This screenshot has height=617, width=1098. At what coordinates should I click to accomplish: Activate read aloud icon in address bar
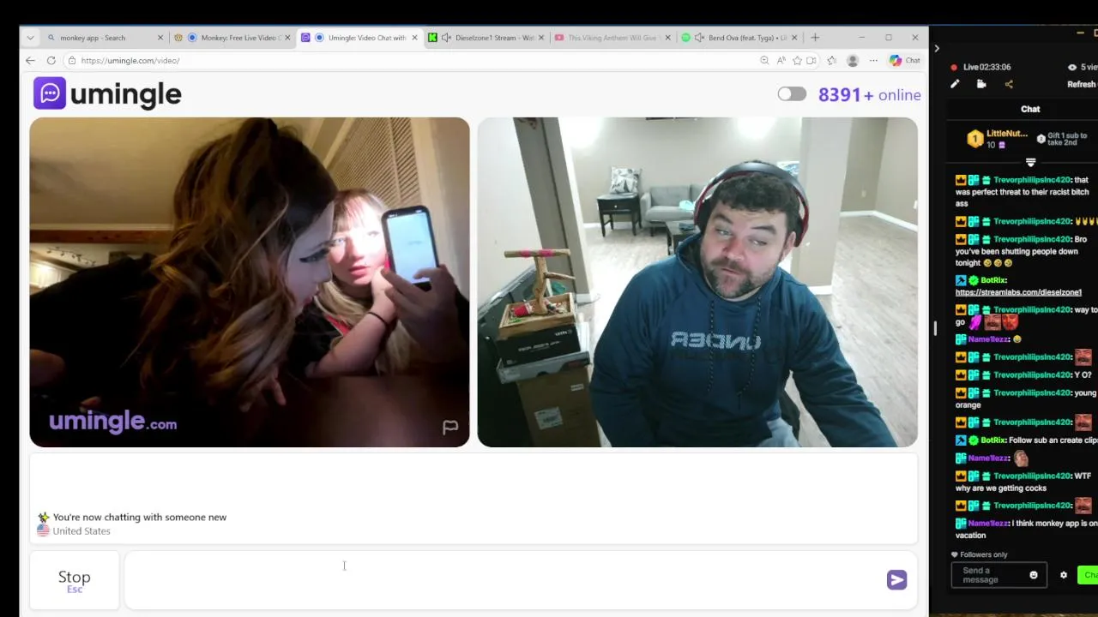coord(781,61)
